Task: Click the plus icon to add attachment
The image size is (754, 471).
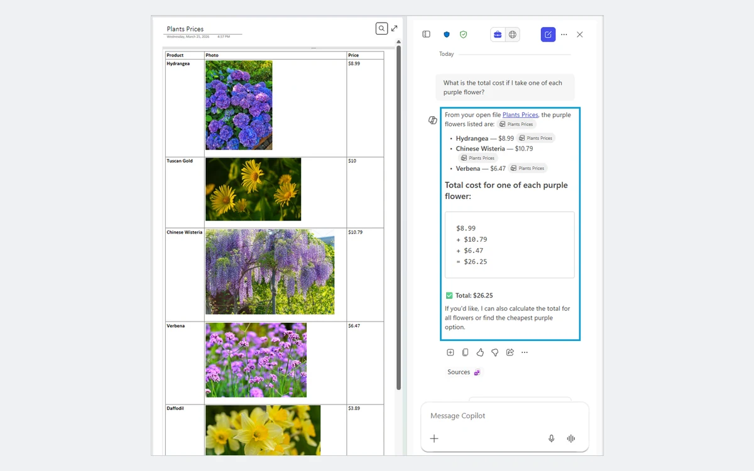Action: pos(434,438)
